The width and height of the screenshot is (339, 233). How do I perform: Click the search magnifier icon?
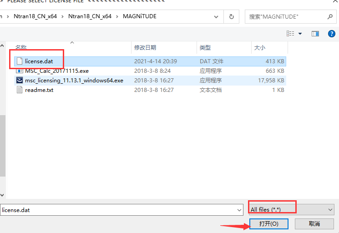coord(330,17)
